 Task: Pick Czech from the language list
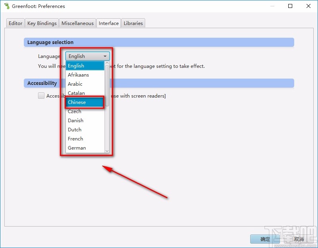click(x=85, y=112)
